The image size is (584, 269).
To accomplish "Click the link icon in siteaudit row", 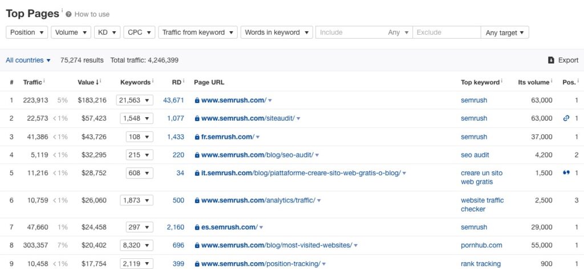I will tap(566, 118).
